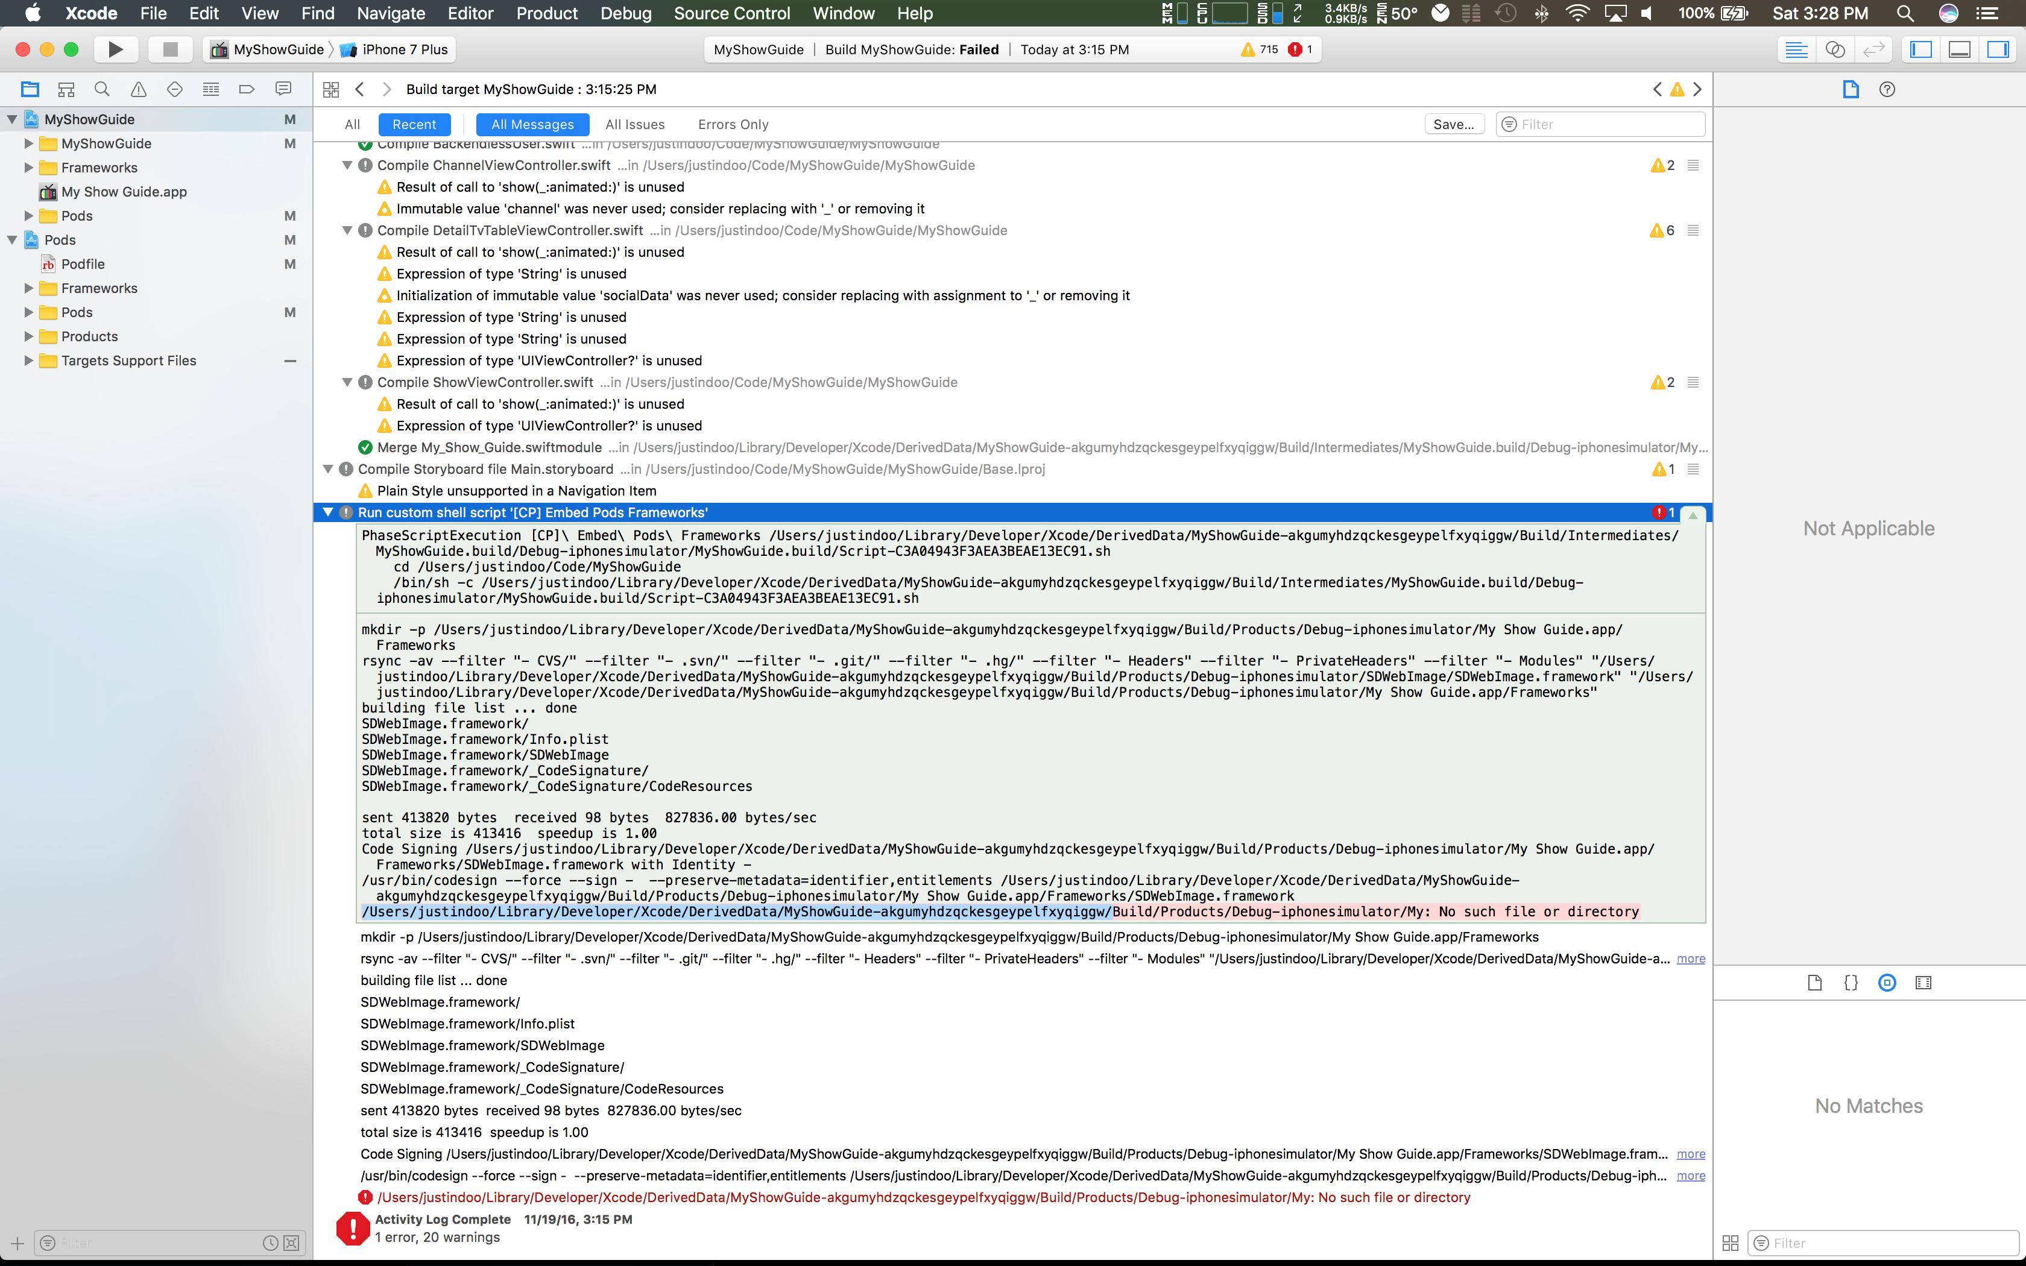Open the Find navigator magnifier icon

coord(102,89)
